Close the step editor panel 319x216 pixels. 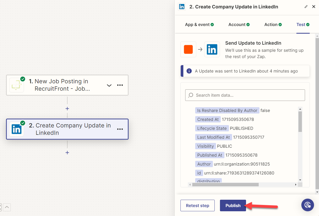coord(314,7)
